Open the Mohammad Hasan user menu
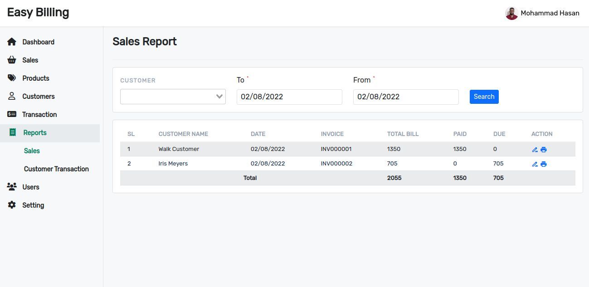589x287 pixels. click(542, 13)
